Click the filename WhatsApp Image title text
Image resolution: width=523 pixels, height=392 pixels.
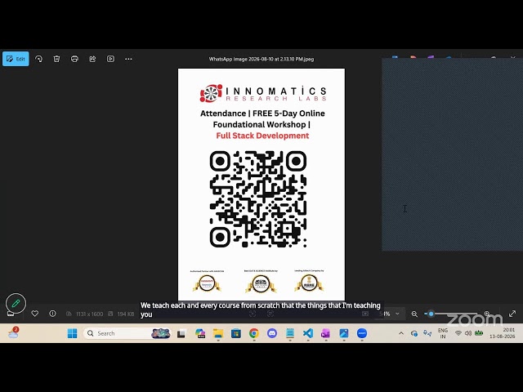point(261,59)
